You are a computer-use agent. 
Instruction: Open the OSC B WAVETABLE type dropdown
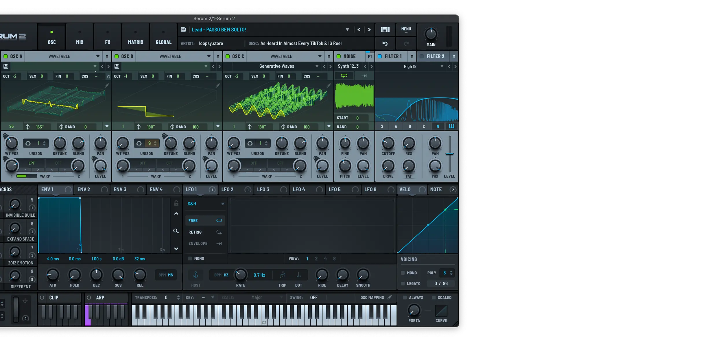pyautogui.click(x=174, y=56)
